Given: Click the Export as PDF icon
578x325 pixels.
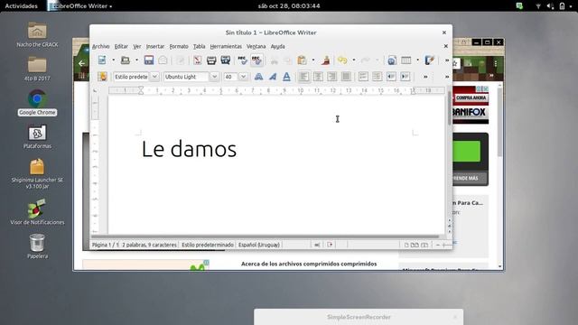Looking at the screenshot, I should point(198,60).
